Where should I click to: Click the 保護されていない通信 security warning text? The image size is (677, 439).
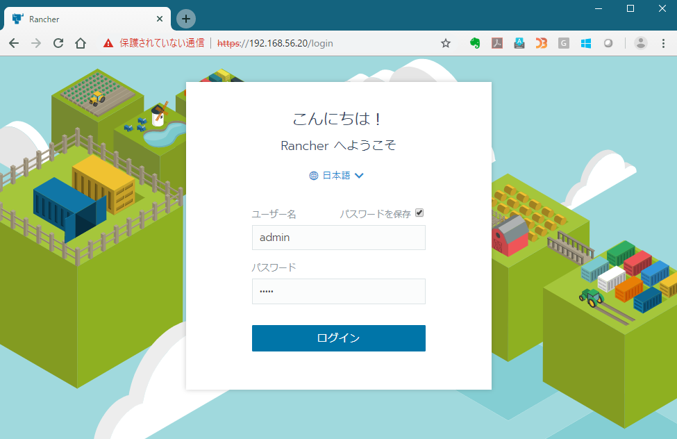162,43
